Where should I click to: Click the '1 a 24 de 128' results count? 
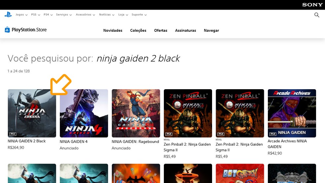(x=18, y=71)
